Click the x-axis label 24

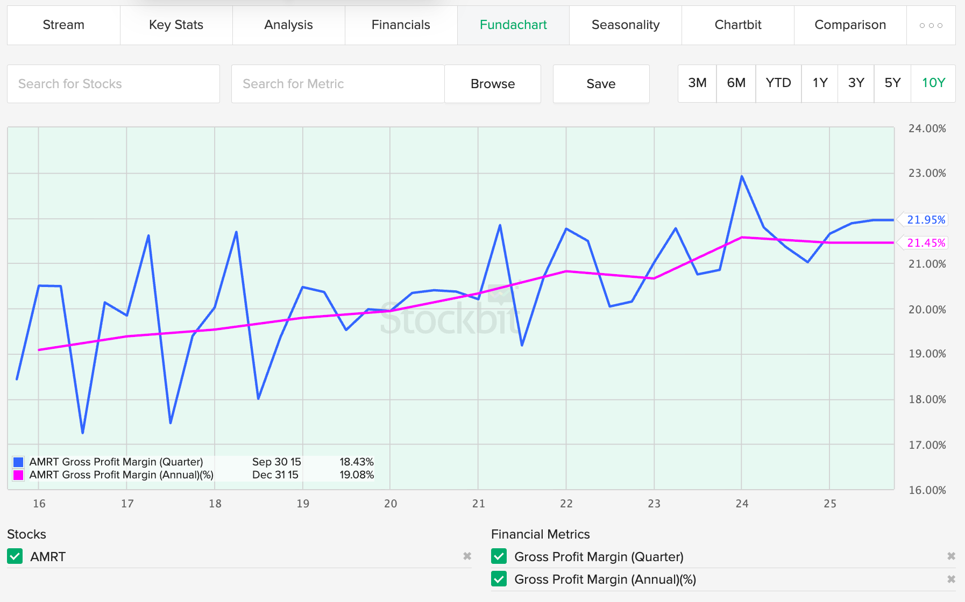tap(742, 504)
